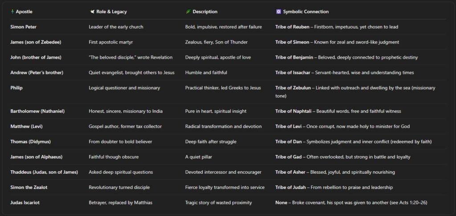The image size is (456, 216).
Task: Click the green person icon beside Apostle header
Action: [12, 12]
